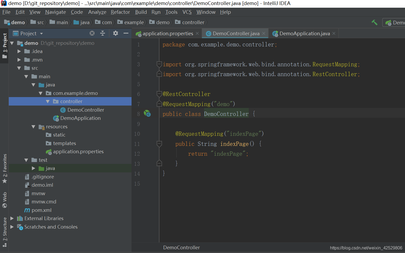Click the indexPage method name on line 11

point(234,144)
